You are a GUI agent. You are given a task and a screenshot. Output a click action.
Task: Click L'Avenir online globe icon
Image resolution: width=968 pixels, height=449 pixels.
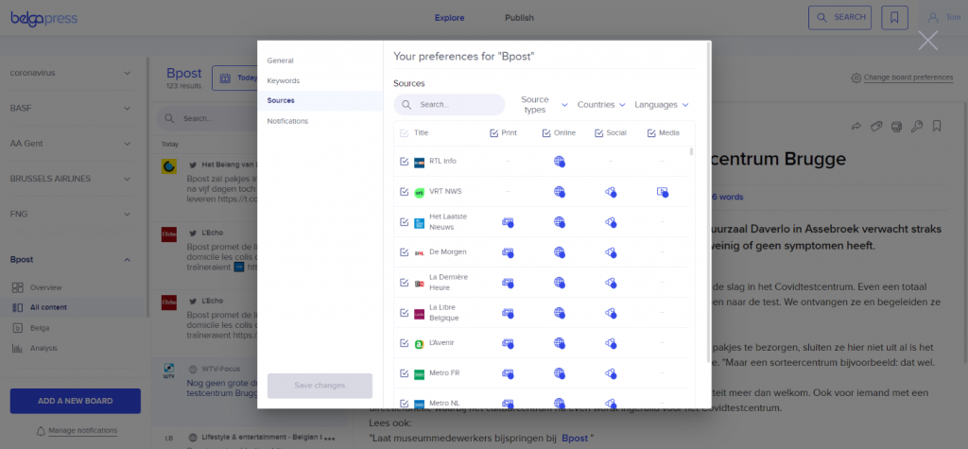560,343
